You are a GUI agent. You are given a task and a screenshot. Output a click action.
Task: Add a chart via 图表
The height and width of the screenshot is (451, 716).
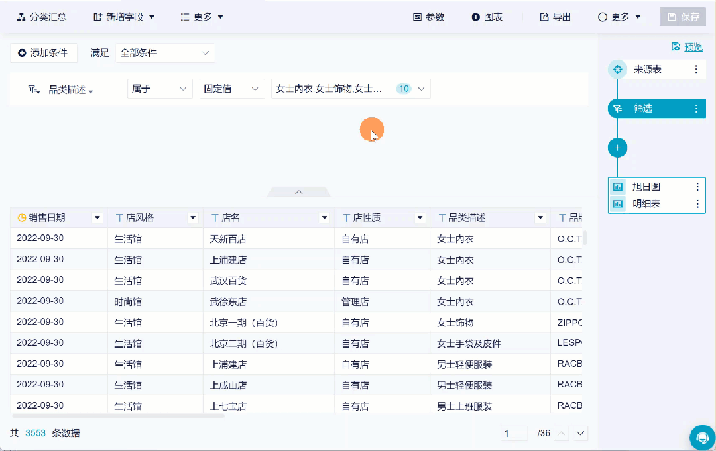pos(487,17)
